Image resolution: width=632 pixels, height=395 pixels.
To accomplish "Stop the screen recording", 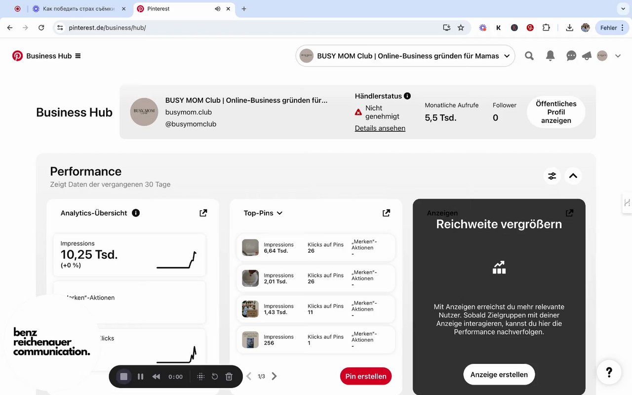I will (124, 376).
